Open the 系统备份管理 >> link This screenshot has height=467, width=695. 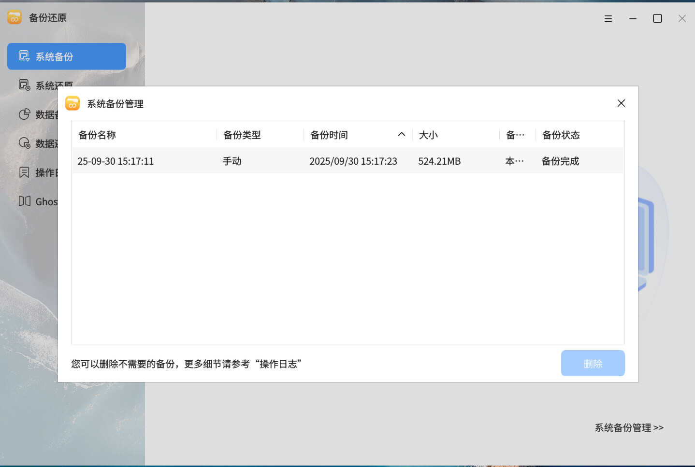coord(629,428)
